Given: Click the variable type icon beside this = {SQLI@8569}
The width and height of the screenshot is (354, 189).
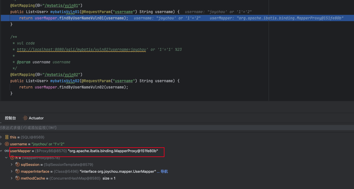Looking at the screenshot, I should point(7,137).
